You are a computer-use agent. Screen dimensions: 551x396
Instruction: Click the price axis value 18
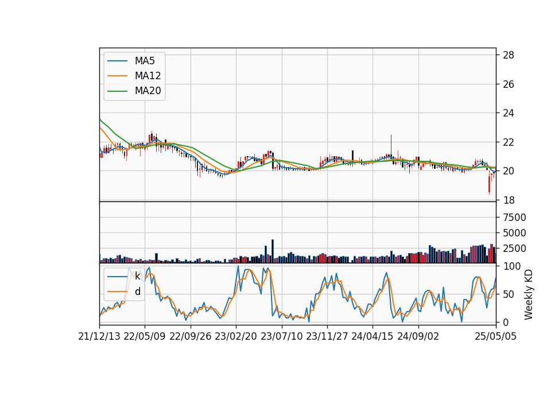pos(509,200)
